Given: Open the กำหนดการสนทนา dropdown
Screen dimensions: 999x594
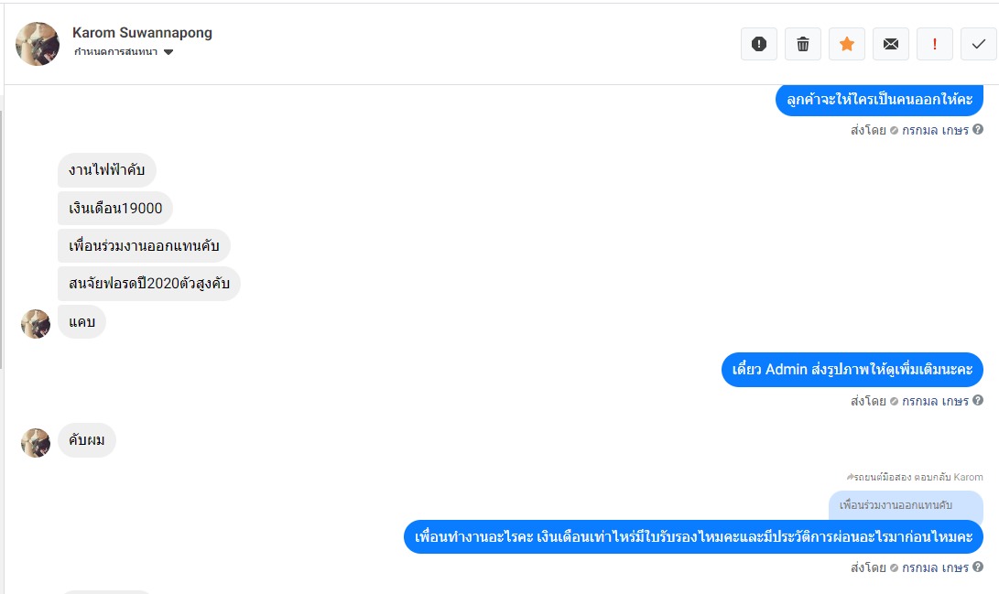Looking at the screenshot, I should 116,52.
